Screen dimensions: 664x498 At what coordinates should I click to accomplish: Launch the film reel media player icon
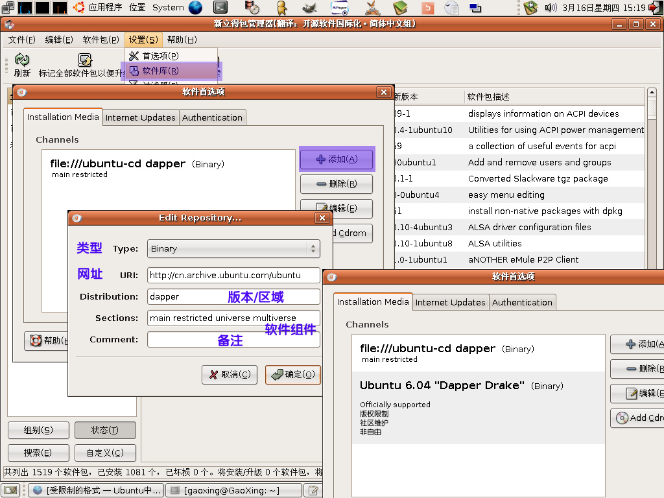[252, 7]
